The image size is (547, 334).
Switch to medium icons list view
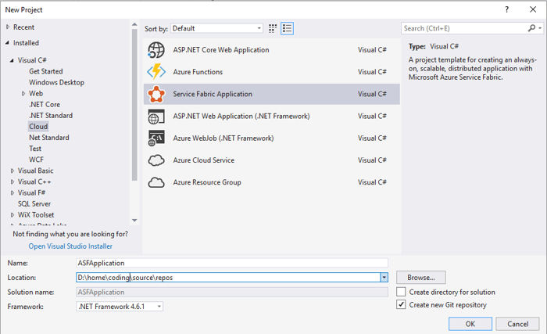coord(287,28)
